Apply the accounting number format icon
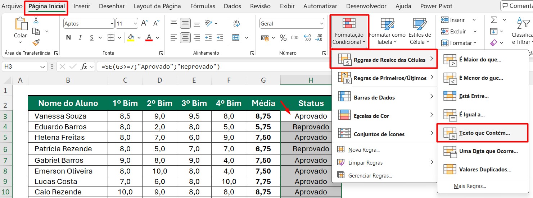This screenshot has width=533, height=198. [265, 37]
